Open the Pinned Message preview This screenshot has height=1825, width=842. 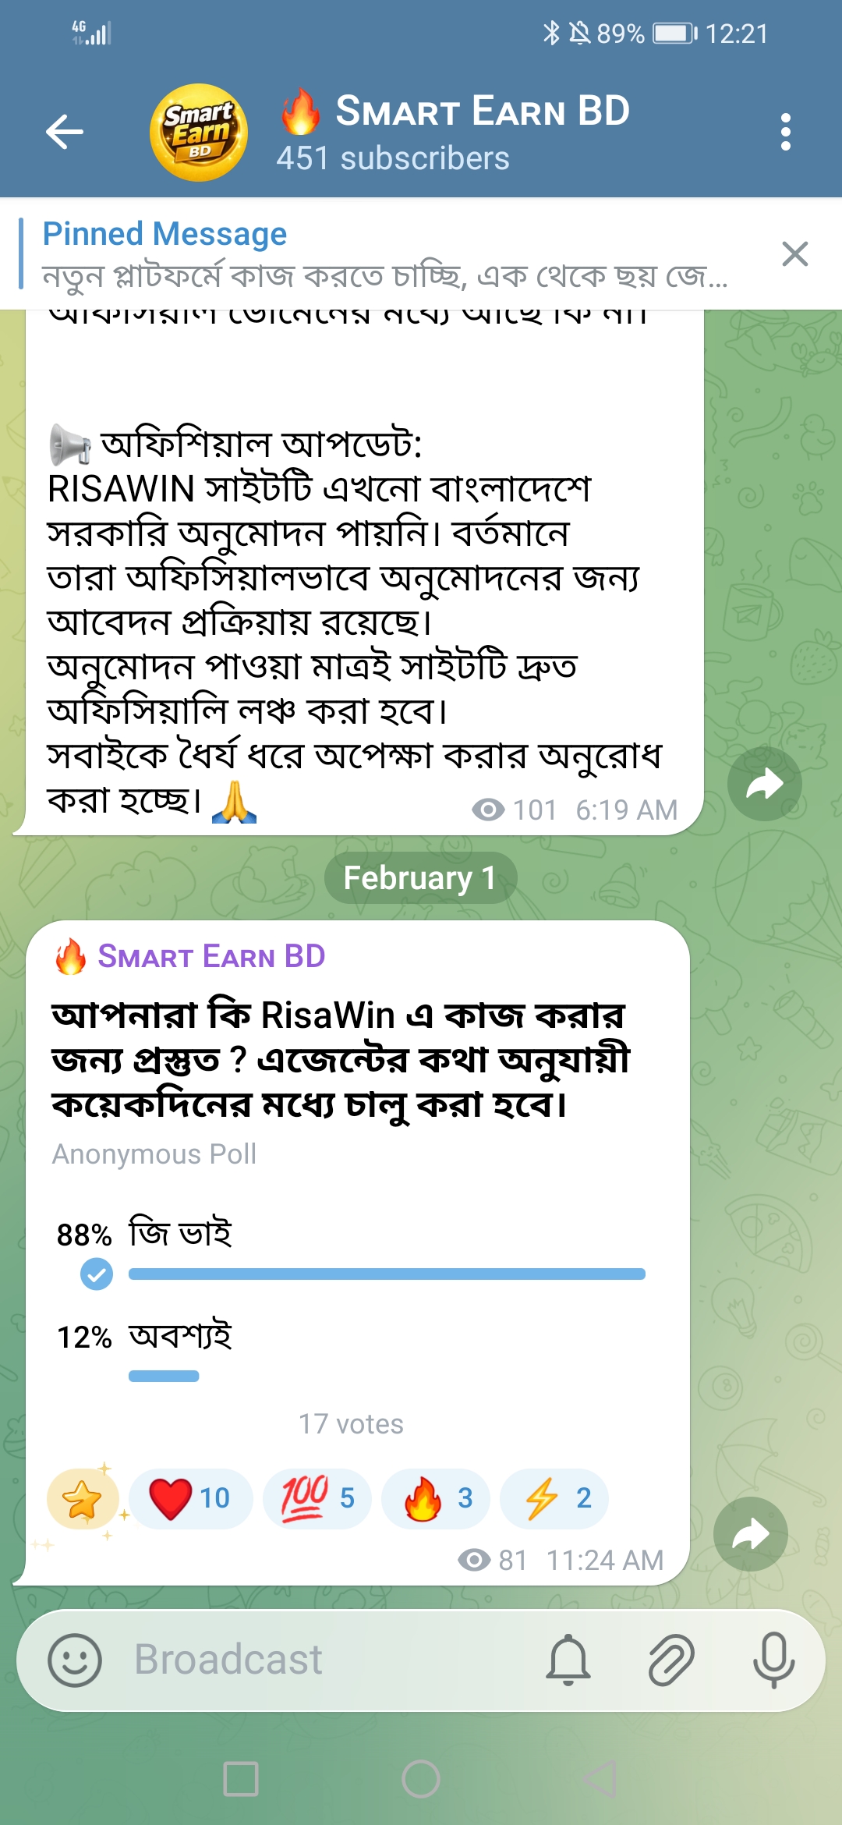tap(382, 254)
